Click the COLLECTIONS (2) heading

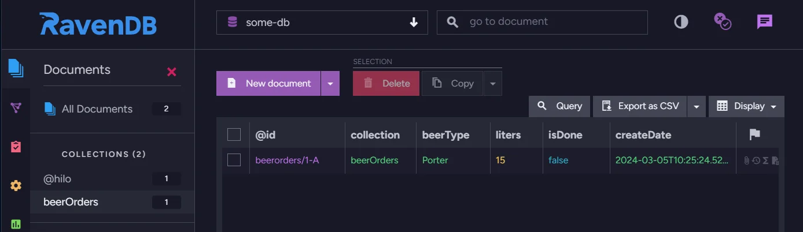point(104,154)
